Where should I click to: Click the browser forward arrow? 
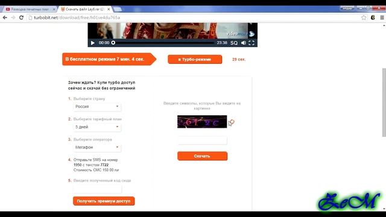tap(13, 17)
